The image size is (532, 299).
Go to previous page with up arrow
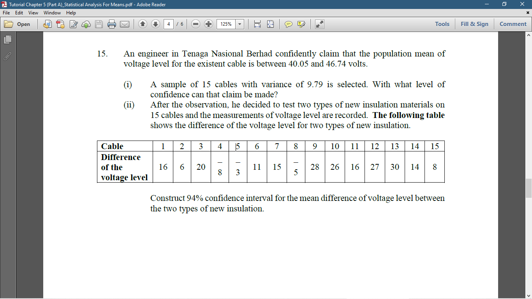tap(143, 24)
